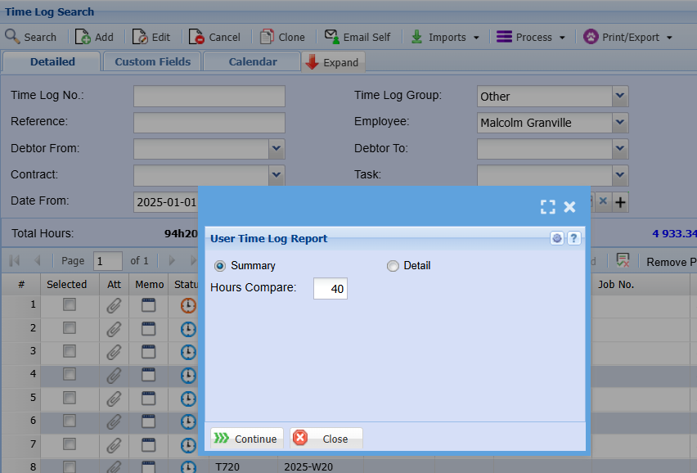This screenshot has height=473, width=697.
Task: Open attachment paperclip in row 1
Action: pos(114,306)
